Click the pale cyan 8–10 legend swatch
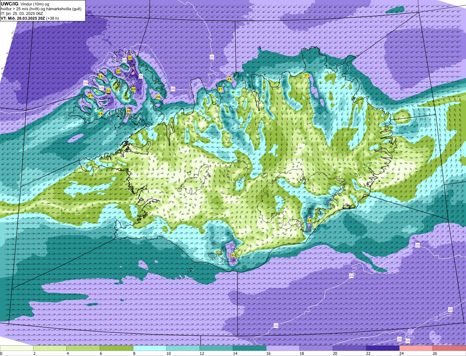466x356 pixels. [x=150, y=348]
